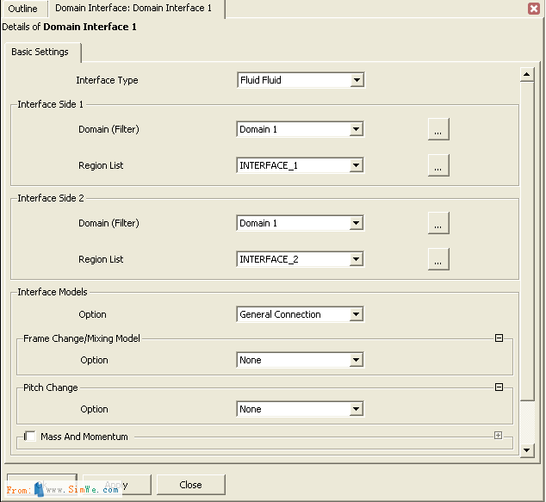Click the ellipsis button beside INTERFACE_1

click(438, 166)
